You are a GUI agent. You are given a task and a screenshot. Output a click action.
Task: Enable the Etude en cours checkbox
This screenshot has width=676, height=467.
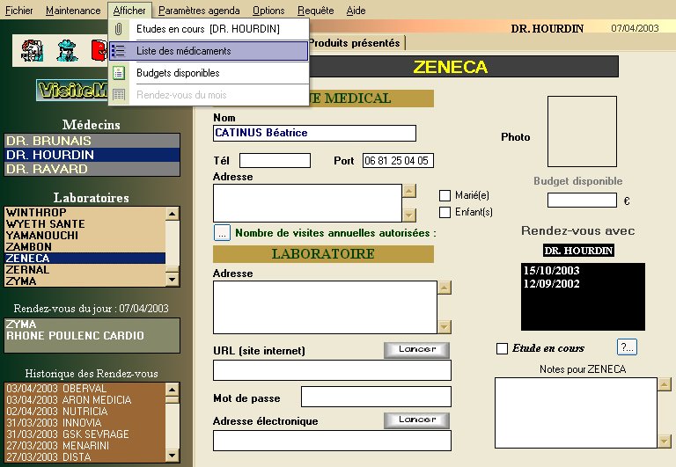coord(503,348)
